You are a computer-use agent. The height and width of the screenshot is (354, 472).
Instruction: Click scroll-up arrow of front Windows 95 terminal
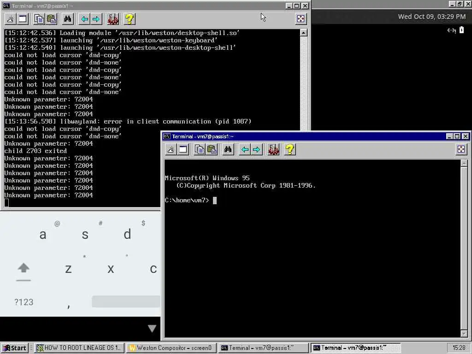coord(464,164)
